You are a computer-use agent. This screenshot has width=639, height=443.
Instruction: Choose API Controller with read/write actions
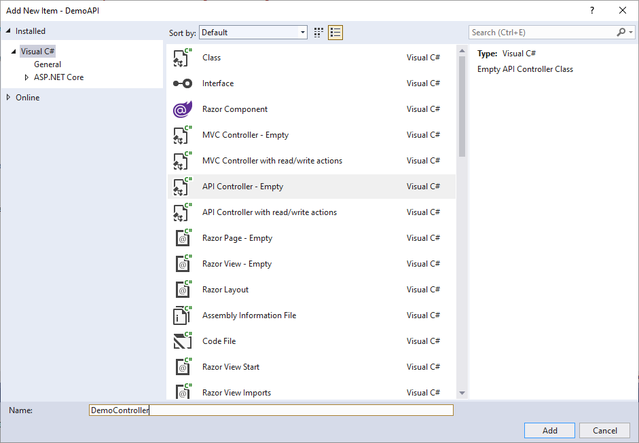pyautogui.click(x=269, y=212)
